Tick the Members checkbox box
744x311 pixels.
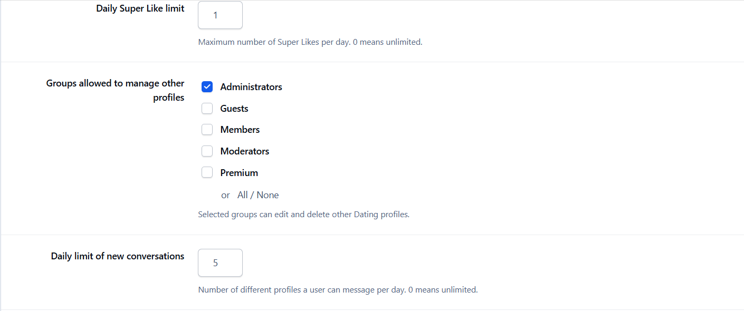[207, 130]
